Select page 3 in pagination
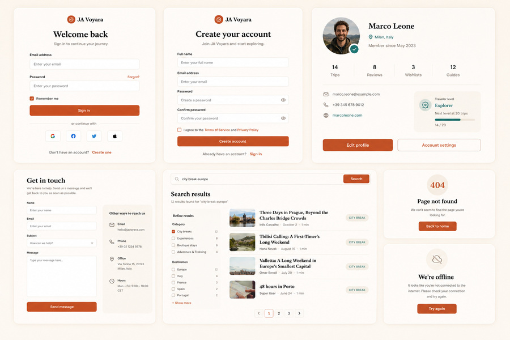The image size is (510, 340). click(289, 313)
